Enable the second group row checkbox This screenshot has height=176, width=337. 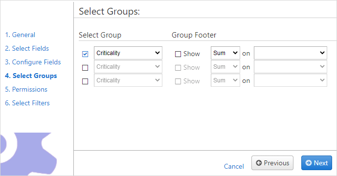click(85, 68)
